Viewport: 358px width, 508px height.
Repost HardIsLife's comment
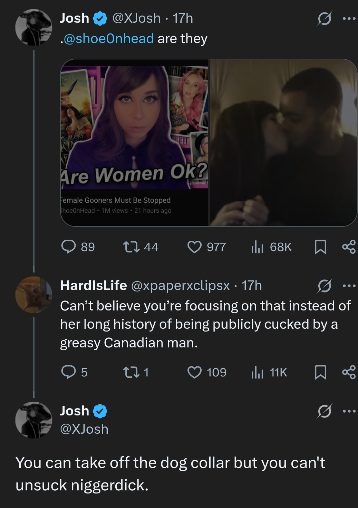(x=131, y=372)
